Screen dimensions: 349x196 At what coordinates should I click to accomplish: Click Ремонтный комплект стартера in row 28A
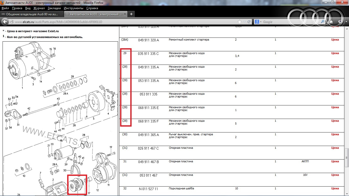[189, 40]
